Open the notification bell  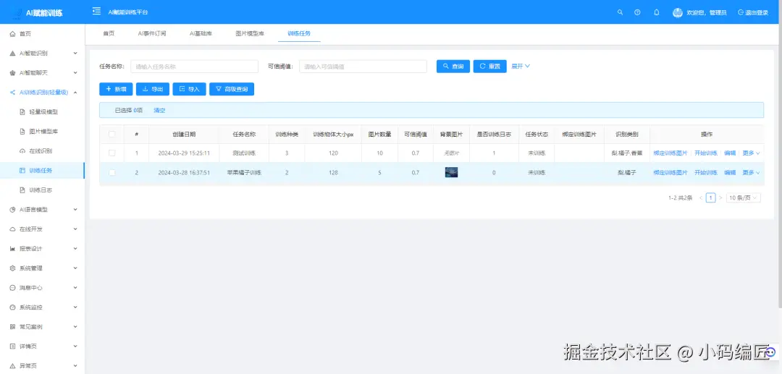coord(656,12)
